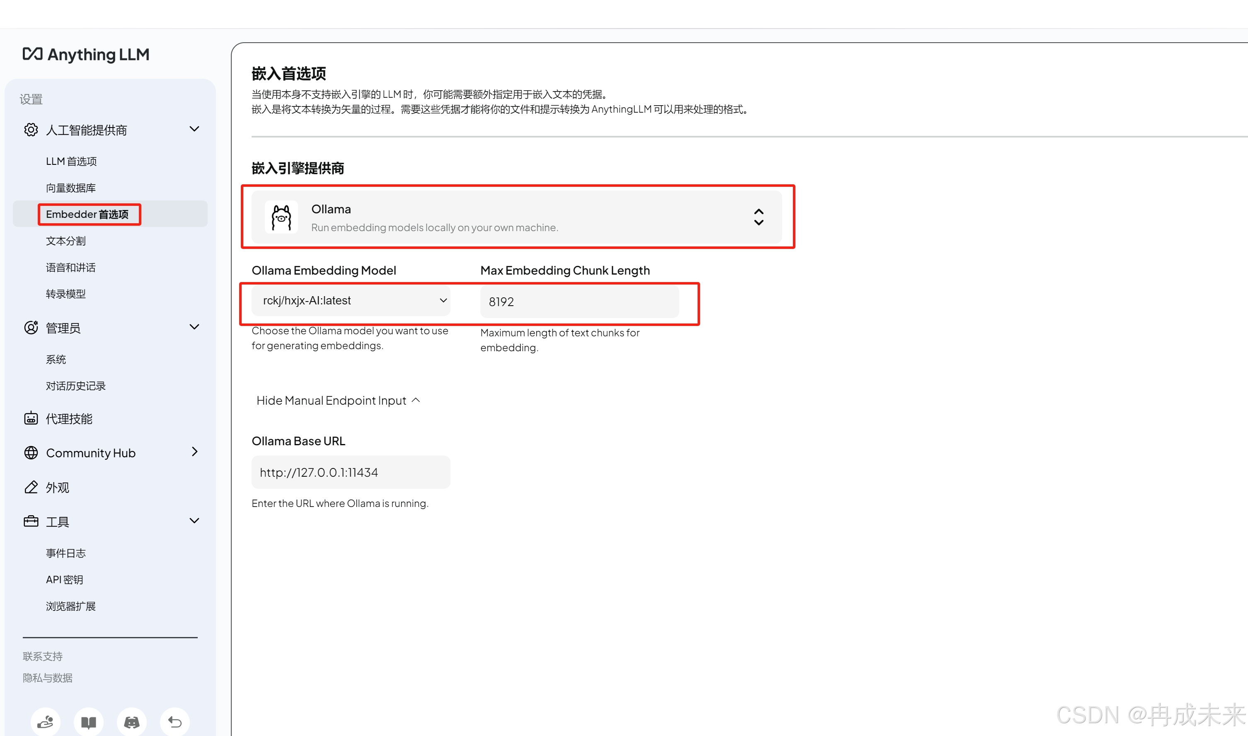Open the Discord community icon
The height and width of the screenshot is (736, 1248).
coord(131,722)
